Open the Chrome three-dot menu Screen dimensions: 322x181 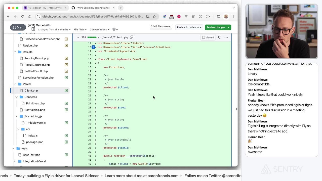(x=233, y=16)
